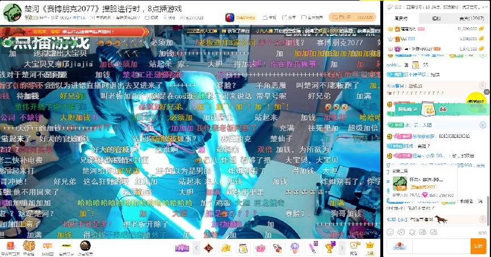Click the yellow round promo bubble
491x257 pixels.
click(475, 102)
